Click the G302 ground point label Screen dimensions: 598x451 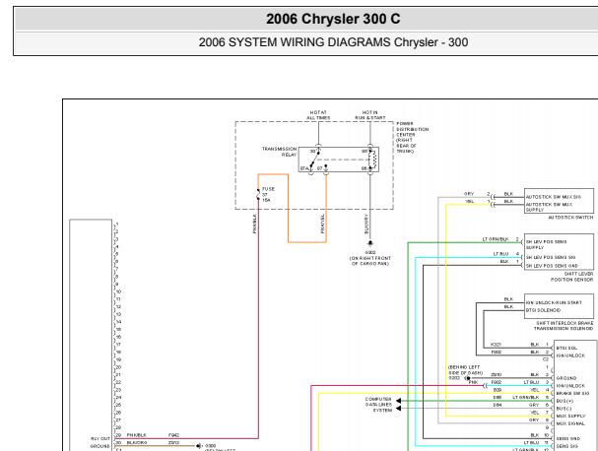click(370, 252)
